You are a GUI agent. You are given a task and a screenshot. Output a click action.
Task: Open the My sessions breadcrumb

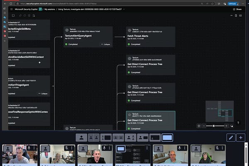[x=50, y=9]
